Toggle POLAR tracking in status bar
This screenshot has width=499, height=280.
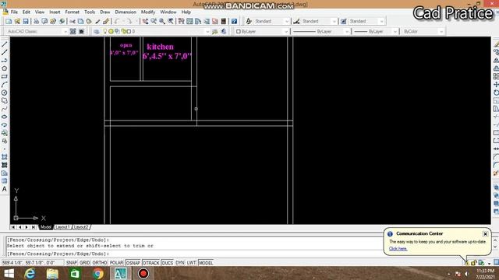click(116, 263)
